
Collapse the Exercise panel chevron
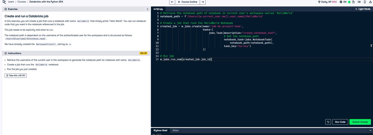147,9
